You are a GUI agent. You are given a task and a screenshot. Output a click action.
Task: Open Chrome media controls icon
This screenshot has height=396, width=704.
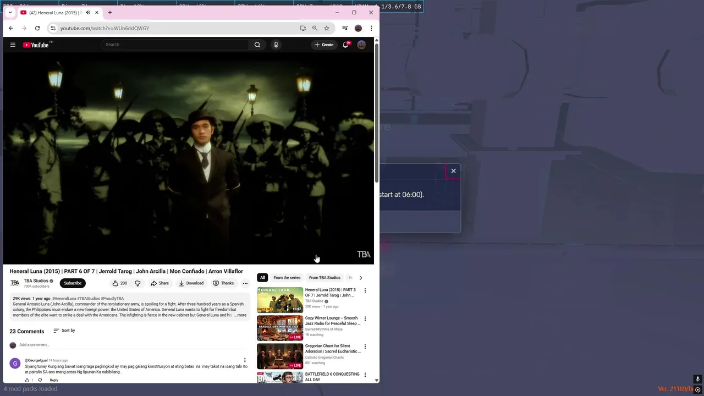click(345, 28)
